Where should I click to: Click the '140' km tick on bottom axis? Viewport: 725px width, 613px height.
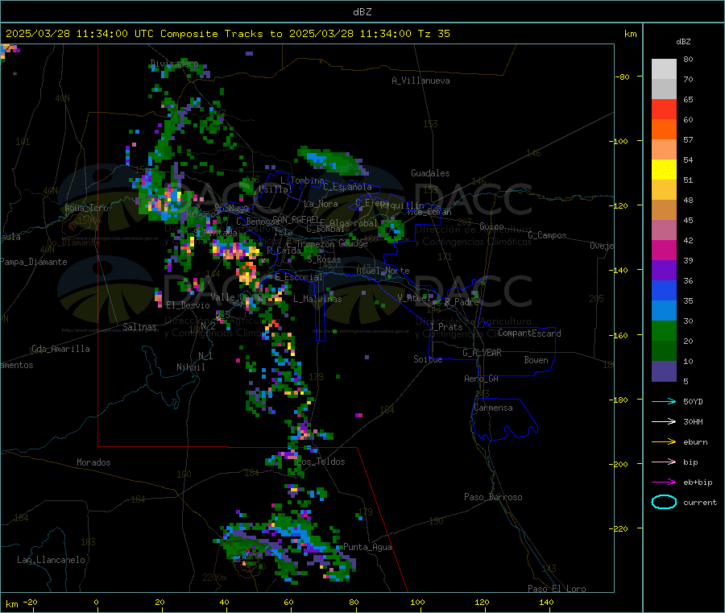point(546,602)
